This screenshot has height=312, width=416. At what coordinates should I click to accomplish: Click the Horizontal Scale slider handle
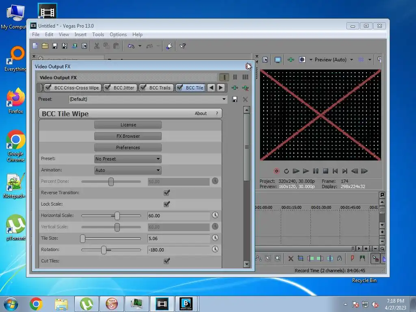coord(117,216)
